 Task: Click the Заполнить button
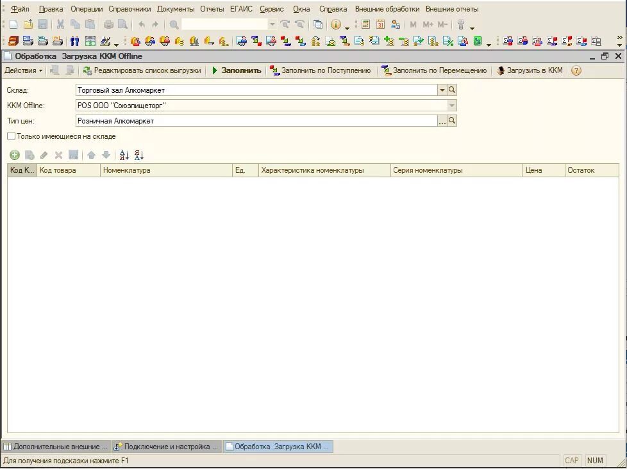click(237, 70)
